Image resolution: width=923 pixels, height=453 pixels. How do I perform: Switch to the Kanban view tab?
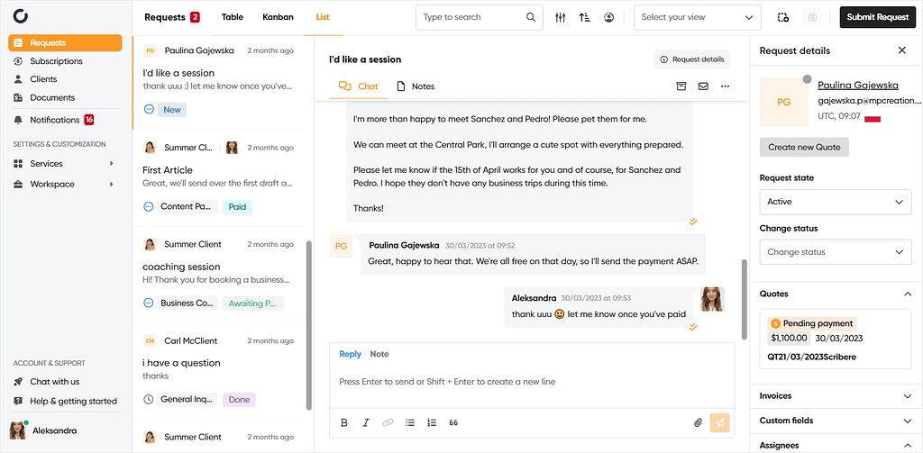coord(278,17)
